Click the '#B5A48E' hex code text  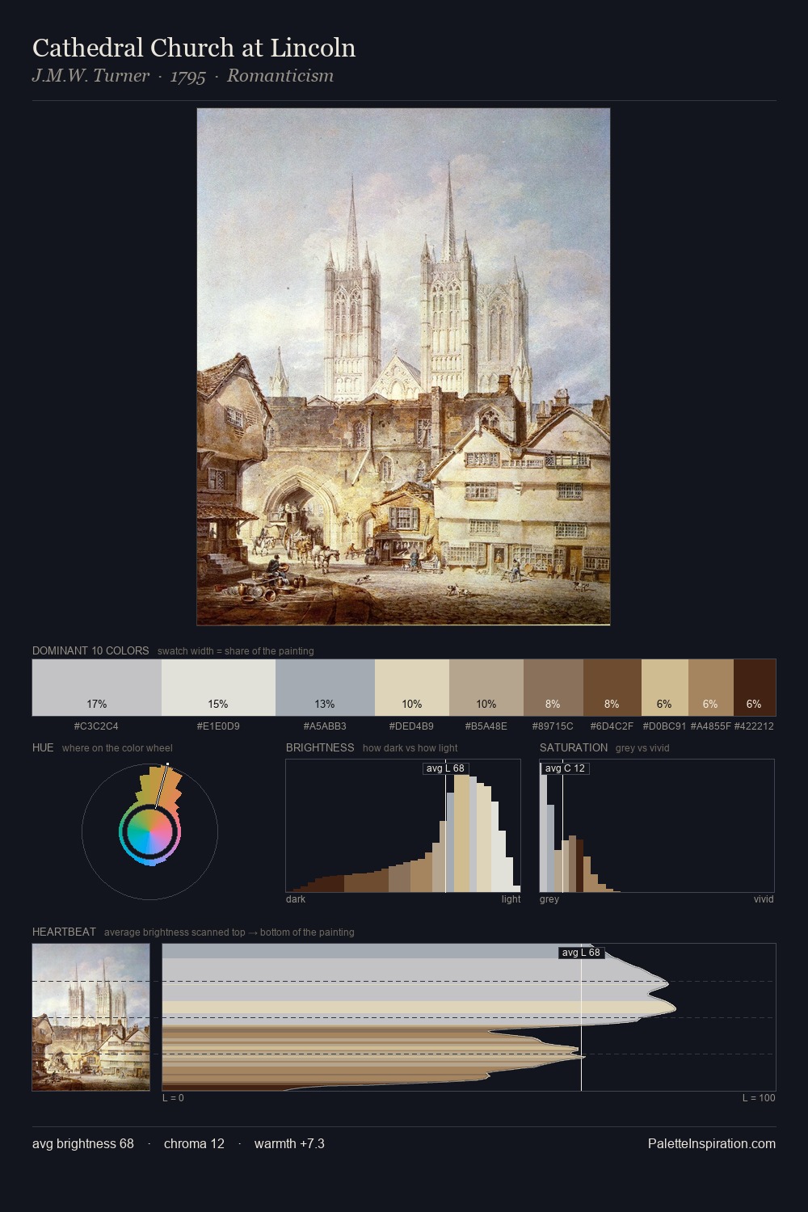coord(486,726)
